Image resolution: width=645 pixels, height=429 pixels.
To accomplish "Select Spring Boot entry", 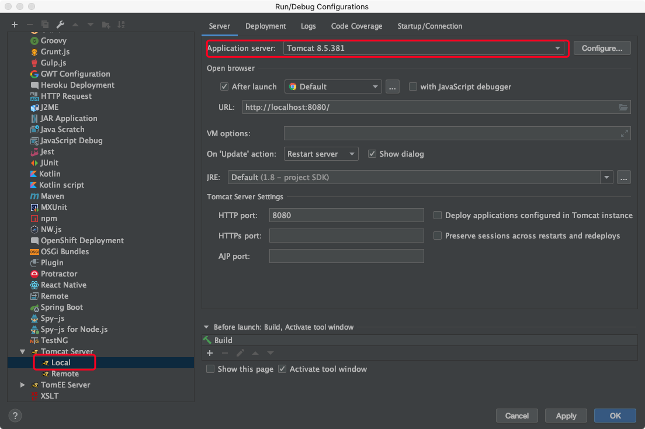I will click(62, 307).
